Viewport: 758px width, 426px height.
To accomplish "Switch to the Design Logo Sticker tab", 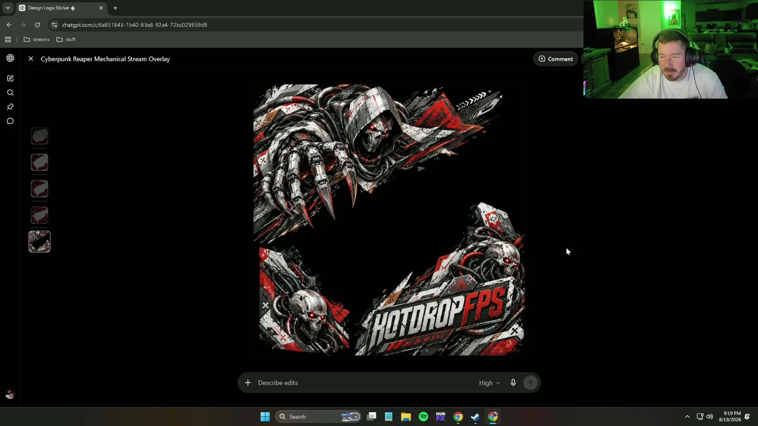I will 61,8.
